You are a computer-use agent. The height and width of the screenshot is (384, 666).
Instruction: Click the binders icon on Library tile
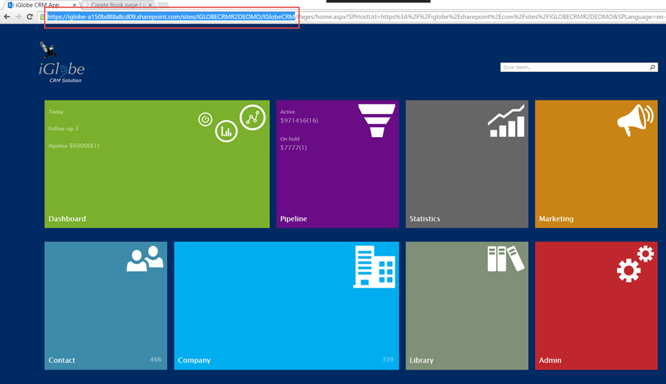pos(506,258)
